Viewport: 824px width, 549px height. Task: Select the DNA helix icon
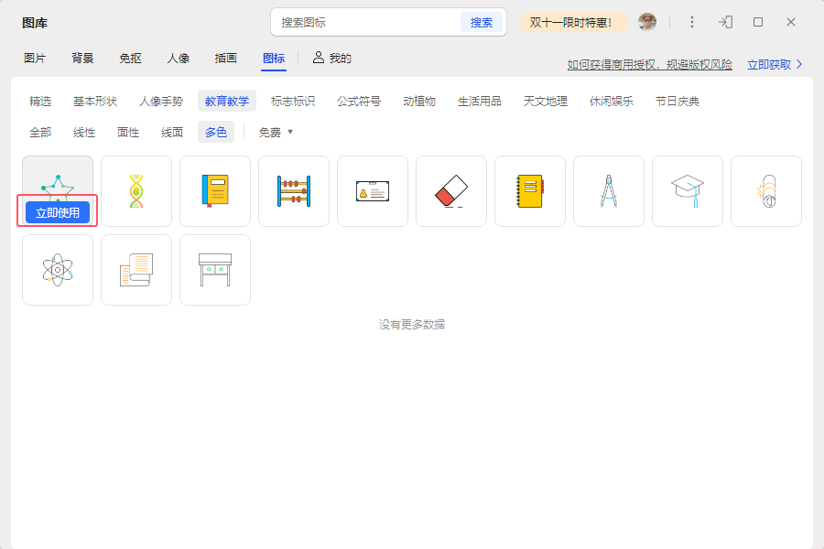tap(136, 191)
